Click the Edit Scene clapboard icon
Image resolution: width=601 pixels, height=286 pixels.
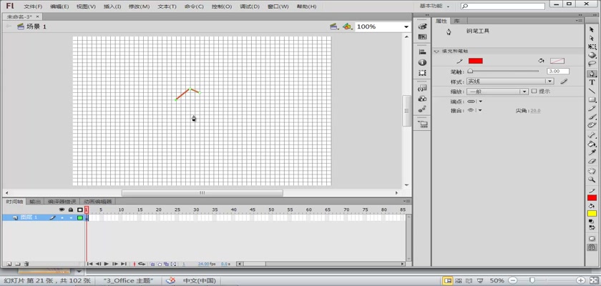334,26
